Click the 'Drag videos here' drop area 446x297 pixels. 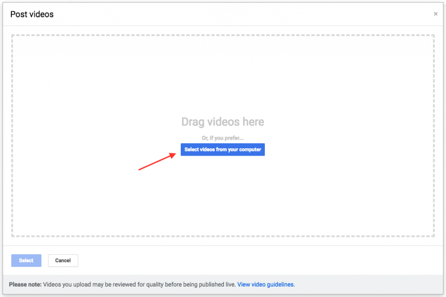coord(223,136)
